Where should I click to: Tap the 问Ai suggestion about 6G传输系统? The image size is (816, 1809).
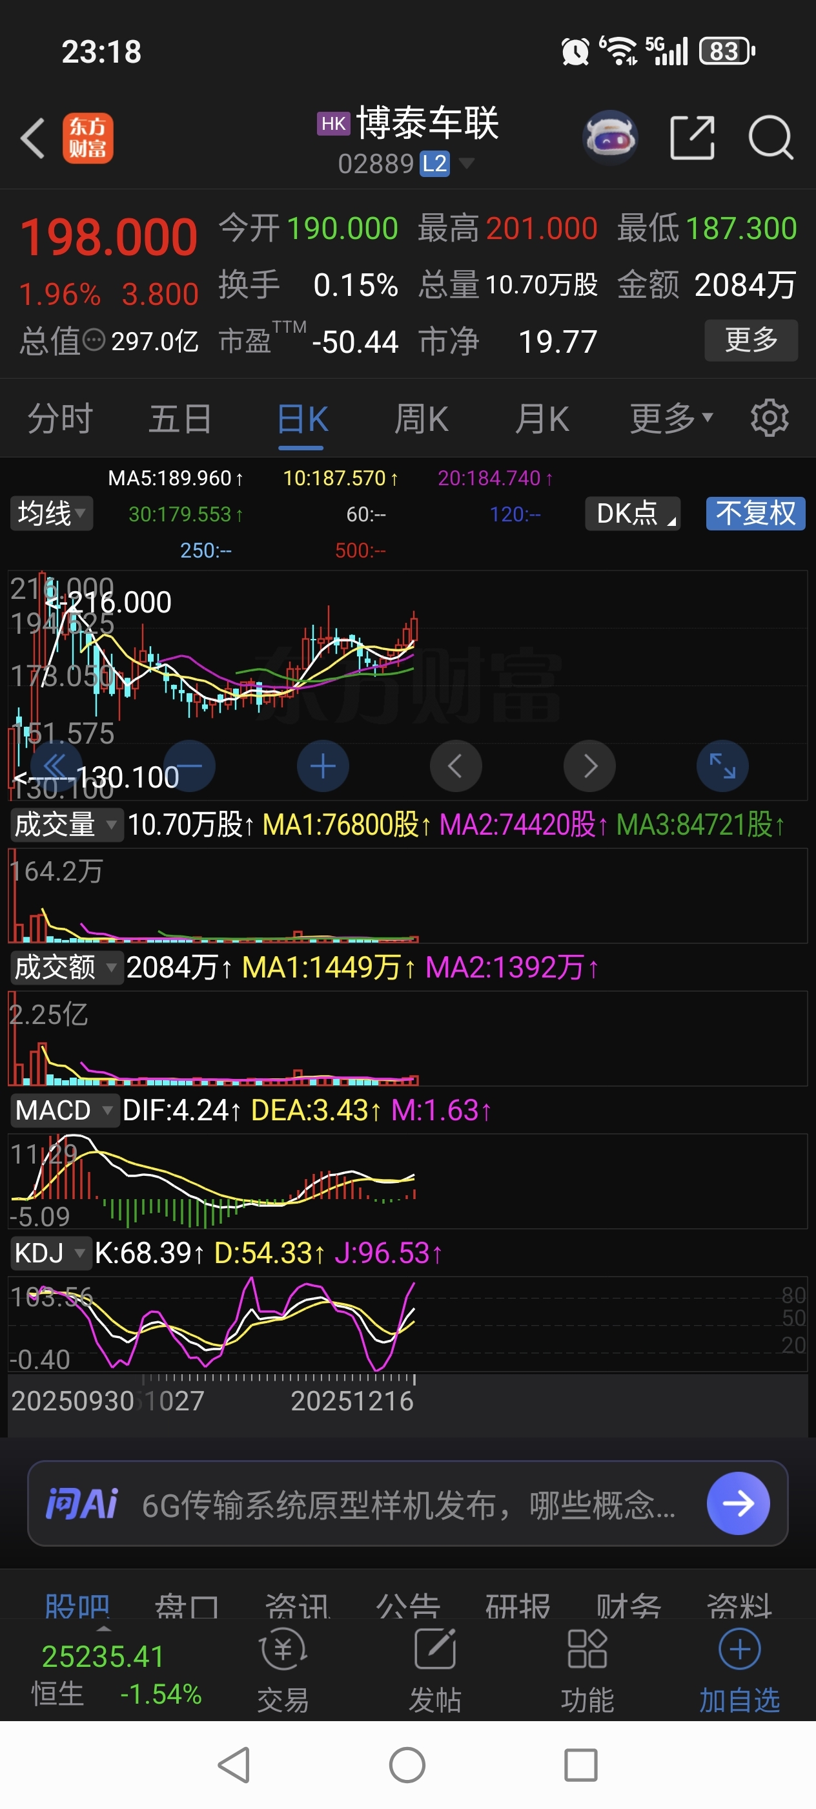[409, 1505]
